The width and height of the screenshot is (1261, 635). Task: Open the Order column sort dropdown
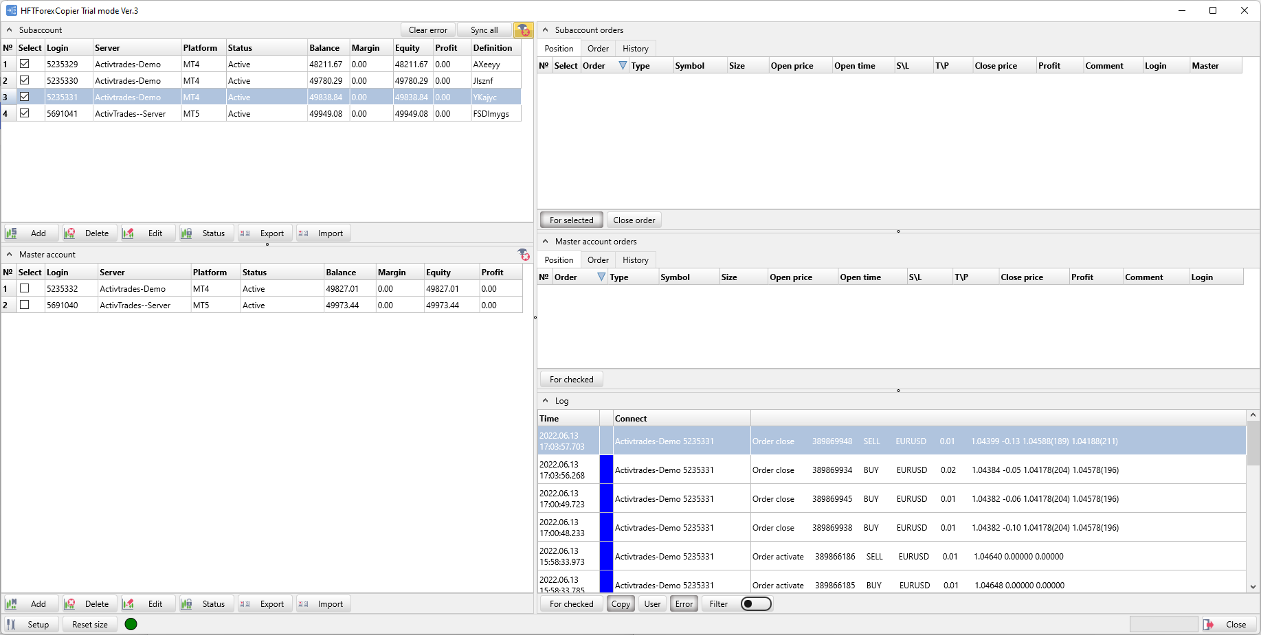[x=623, y=65]
